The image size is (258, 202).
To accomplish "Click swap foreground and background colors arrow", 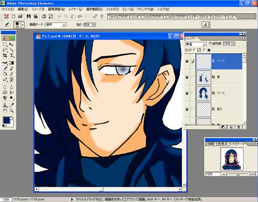I will [x=12, y=117].
